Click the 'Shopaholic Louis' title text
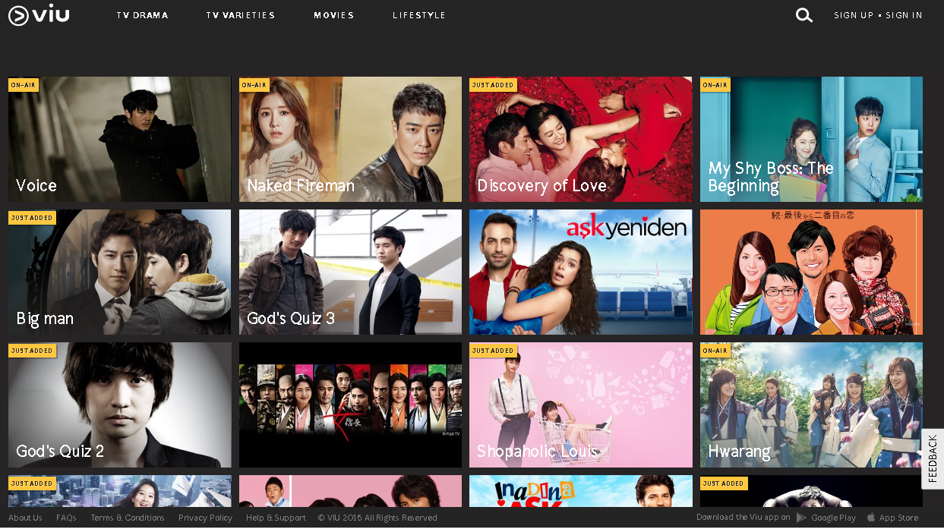Screen dimensions: 944x529 click(538, 452)
